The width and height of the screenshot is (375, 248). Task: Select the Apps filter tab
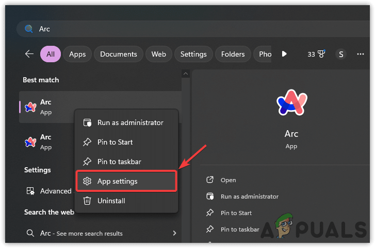[77, 54]
